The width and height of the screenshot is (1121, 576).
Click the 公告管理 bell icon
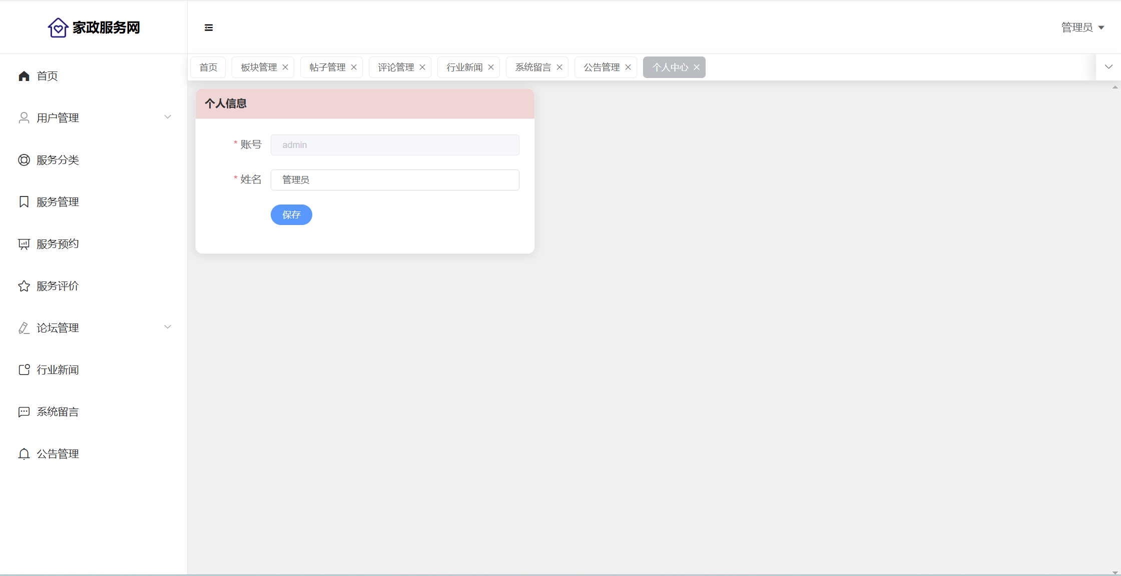click(24, 454)
